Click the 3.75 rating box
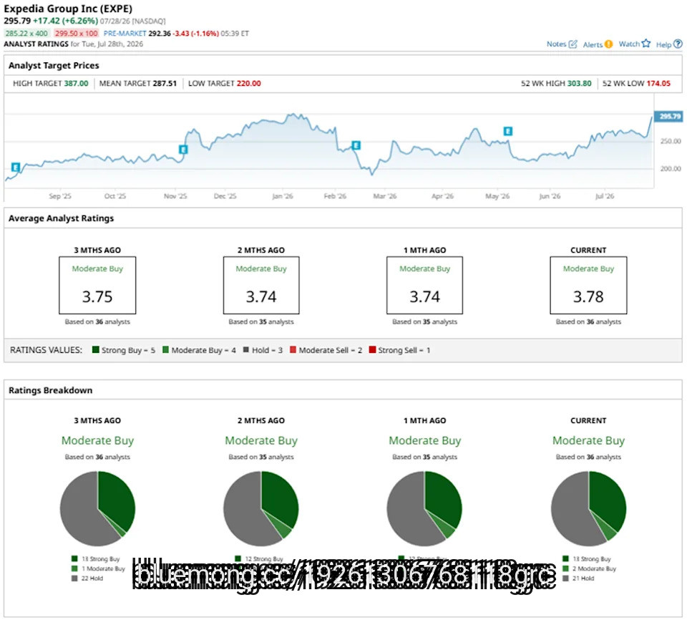 (x=98, y=285)
